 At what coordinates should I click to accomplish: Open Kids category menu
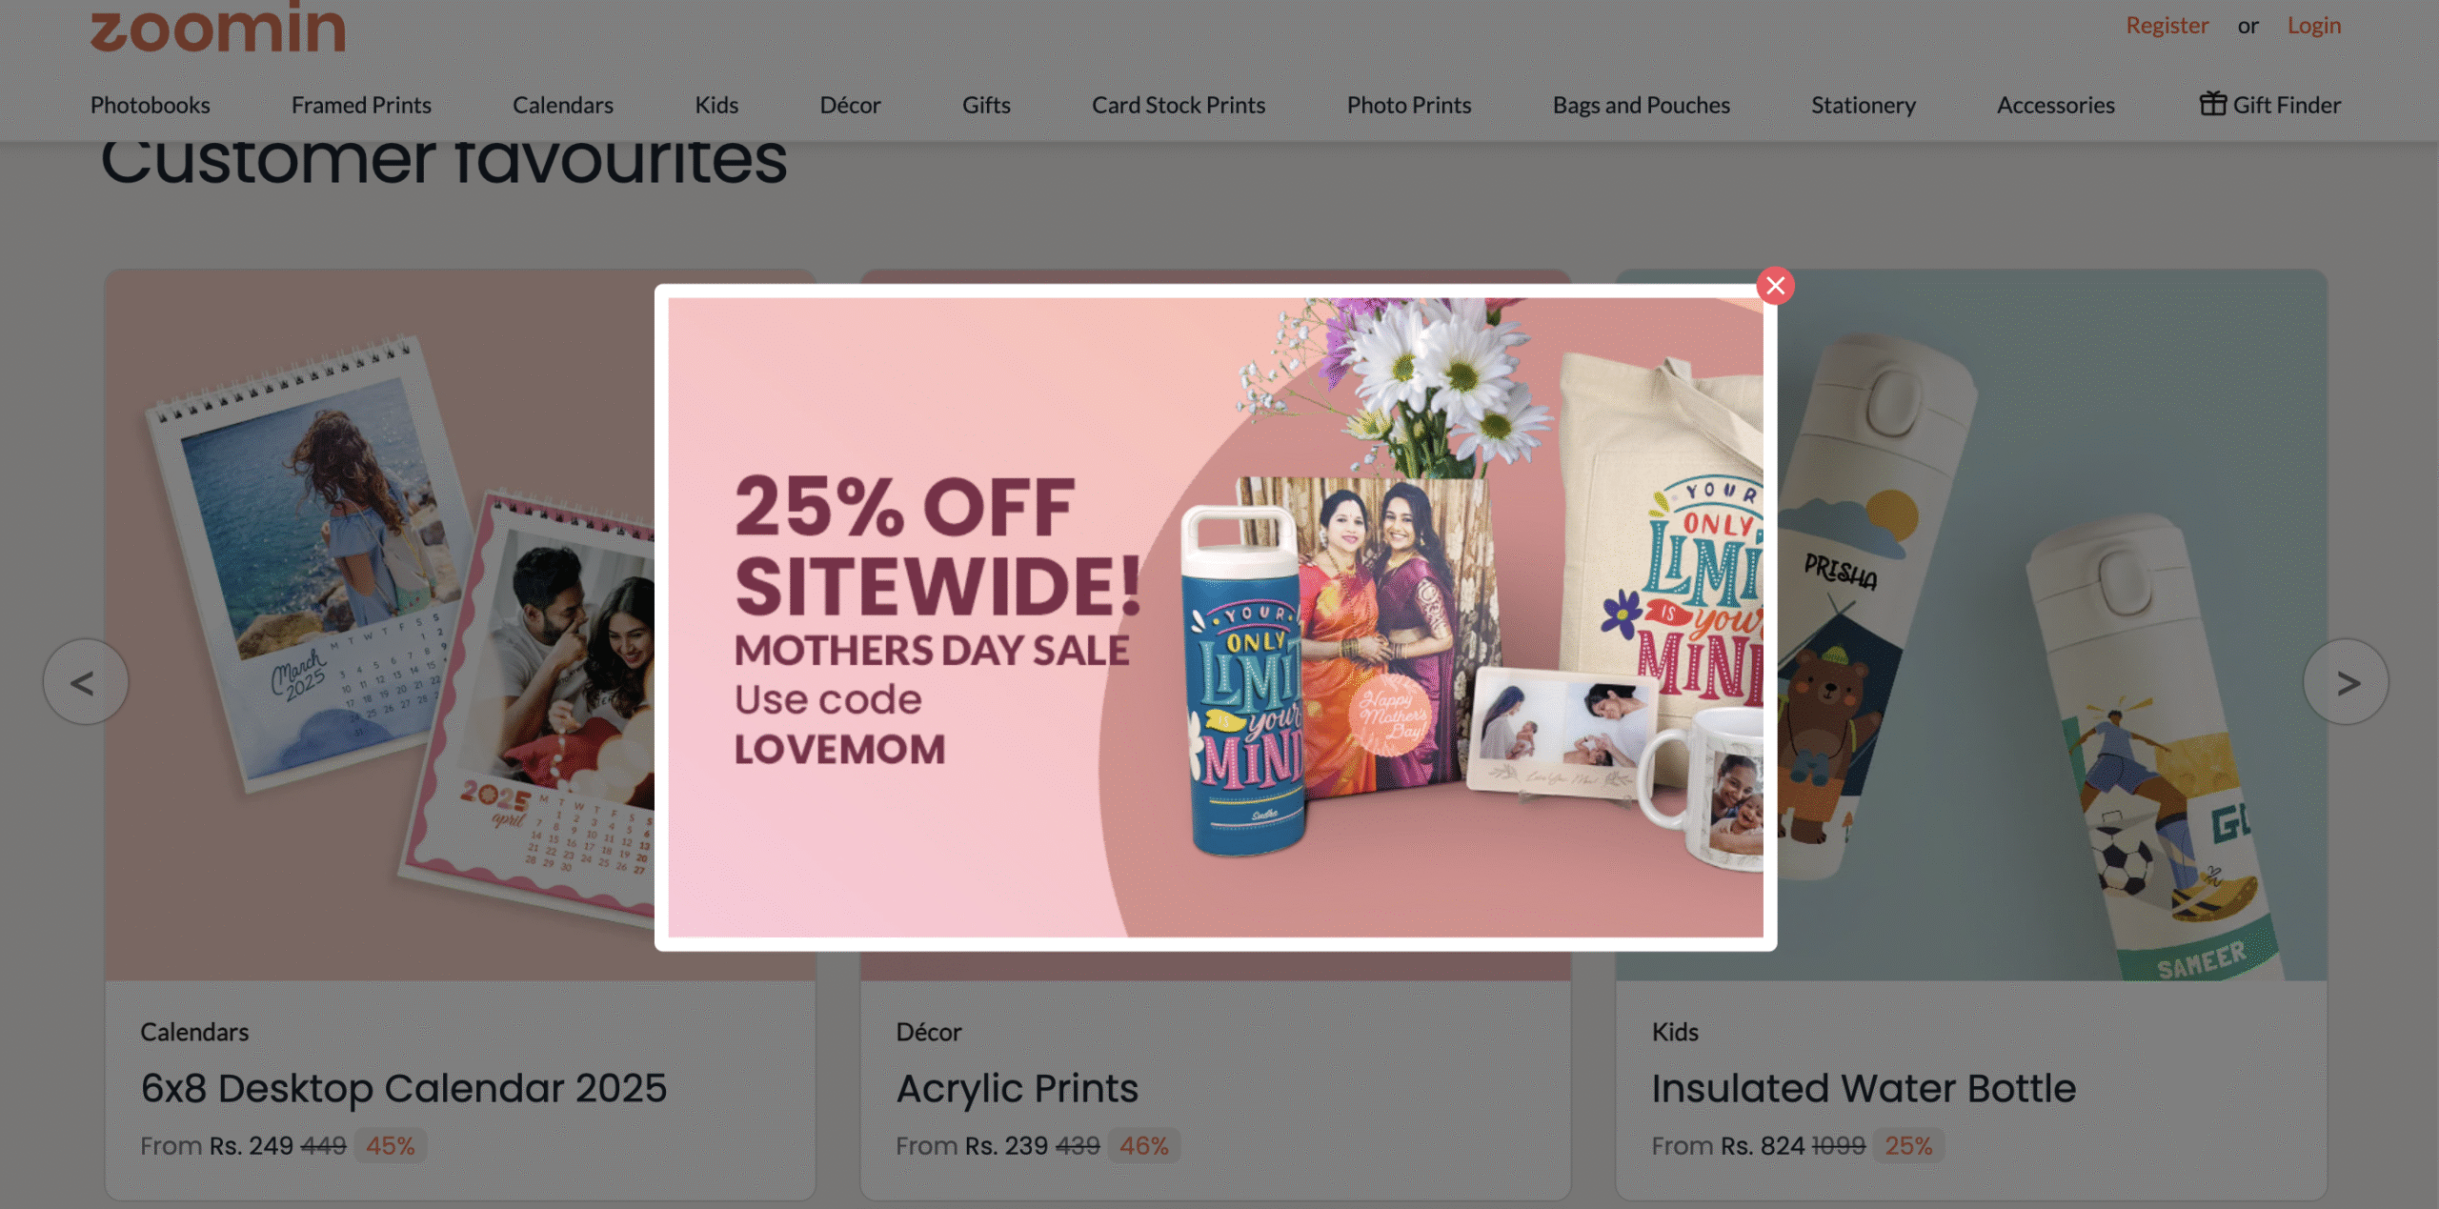point(716,105)
